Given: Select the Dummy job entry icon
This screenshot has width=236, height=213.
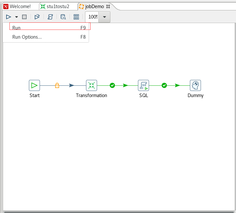Looking at the screenshot, I should pos(195,85).
